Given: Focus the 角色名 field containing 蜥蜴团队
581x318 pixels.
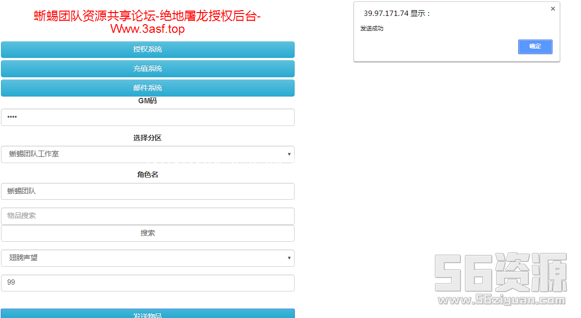Looking at the screenshot, I should coord(148,191).
